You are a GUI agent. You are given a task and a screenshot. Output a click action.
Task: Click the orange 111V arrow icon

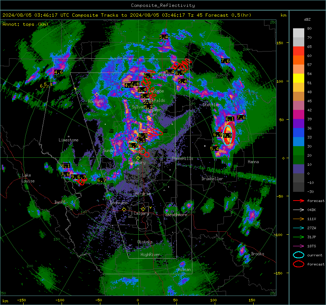[298, 219]
